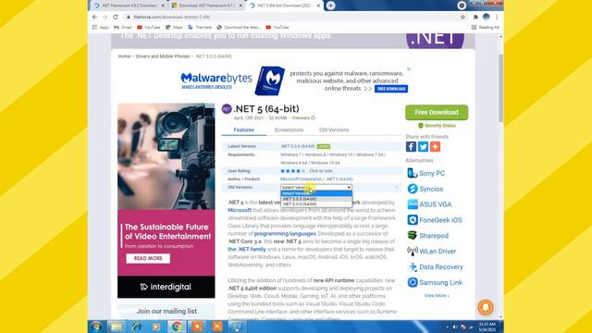Click the taskbar volume icon

click(x=455, y=327)
